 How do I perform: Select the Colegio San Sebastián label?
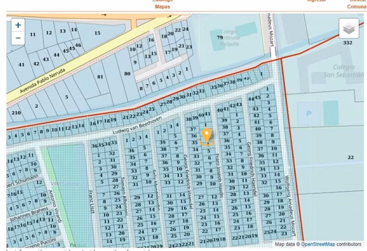343,71
